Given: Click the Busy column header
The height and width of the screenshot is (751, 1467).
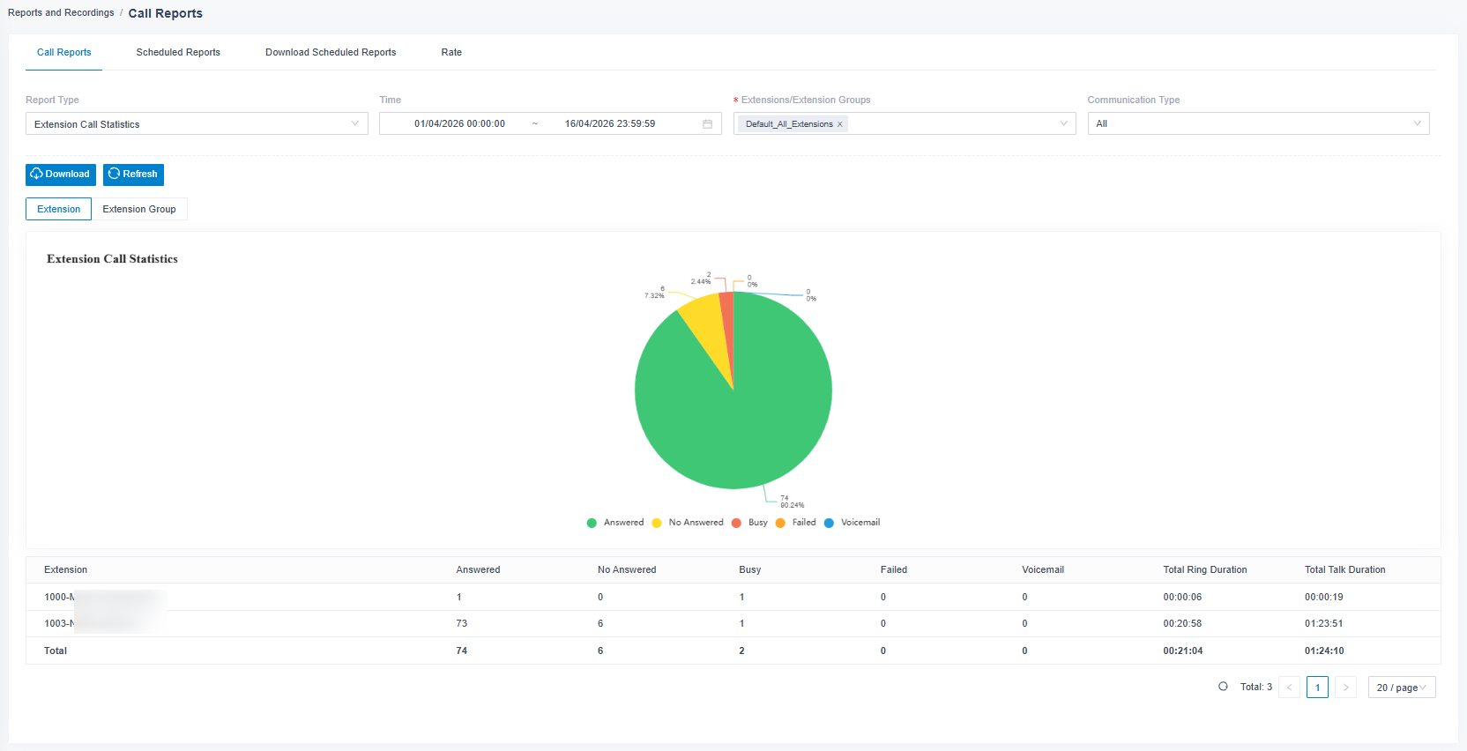Looking at the screenshot, I should (x=750, y=570).
